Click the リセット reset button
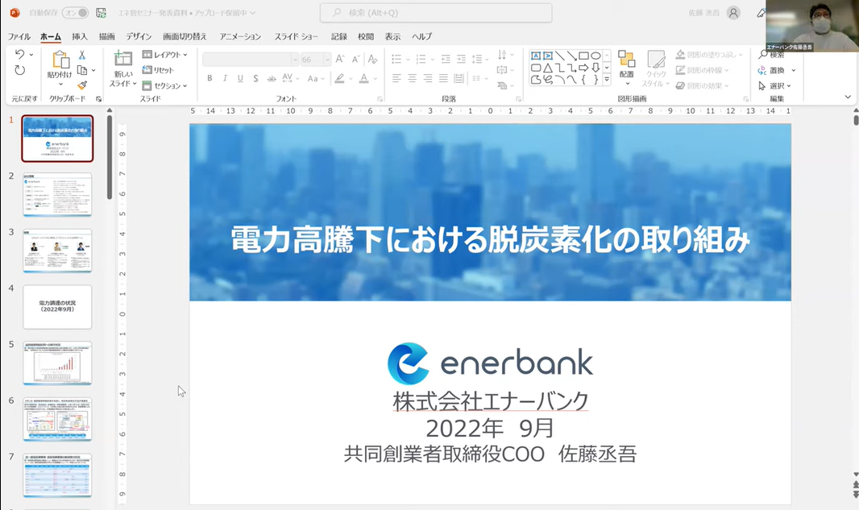This screenshot has height=510, width=859. [158, 70]
